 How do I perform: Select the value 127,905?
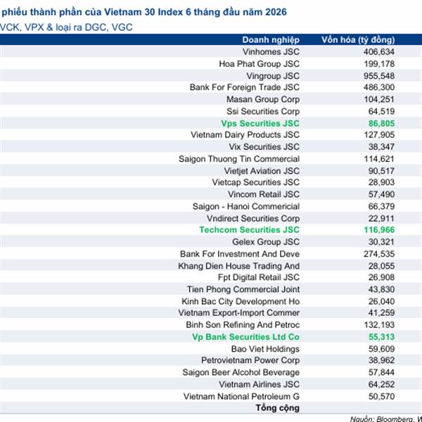(379, 135)
